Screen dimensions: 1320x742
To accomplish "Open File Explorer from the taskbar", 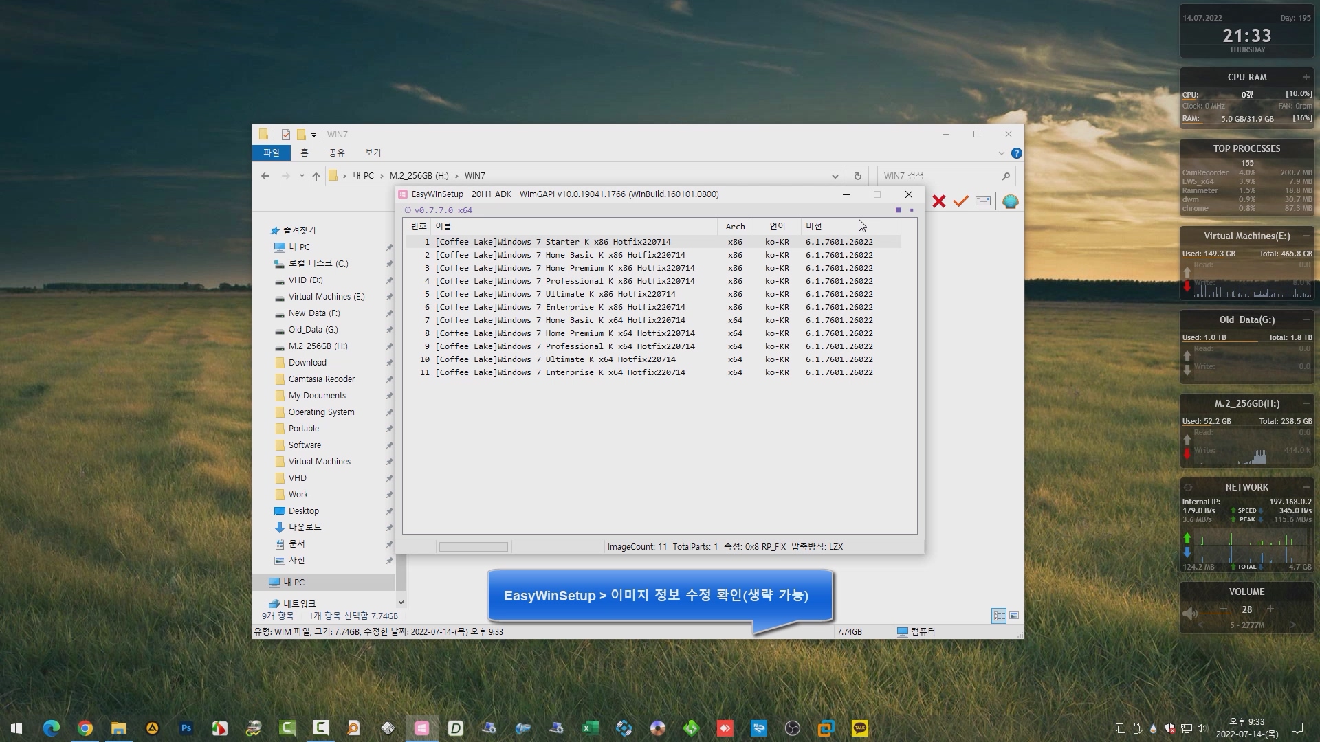I will (x=119, y=728).
